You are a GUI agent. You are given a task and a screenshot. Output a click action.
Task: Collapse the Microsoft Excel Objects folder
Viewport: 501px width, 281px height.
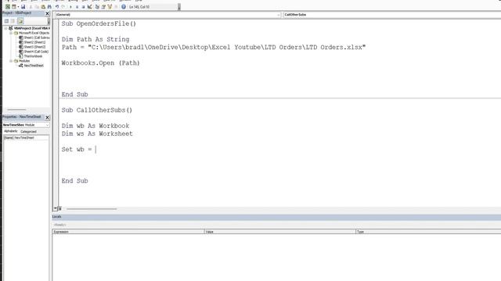coord(10,33)
